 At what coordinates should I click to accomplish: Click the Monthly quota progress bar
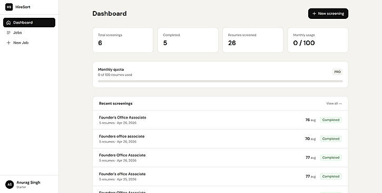click(220, 81)
